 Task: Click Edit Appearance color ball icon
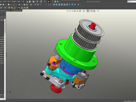pyautogui.click(x=92, y=11)
